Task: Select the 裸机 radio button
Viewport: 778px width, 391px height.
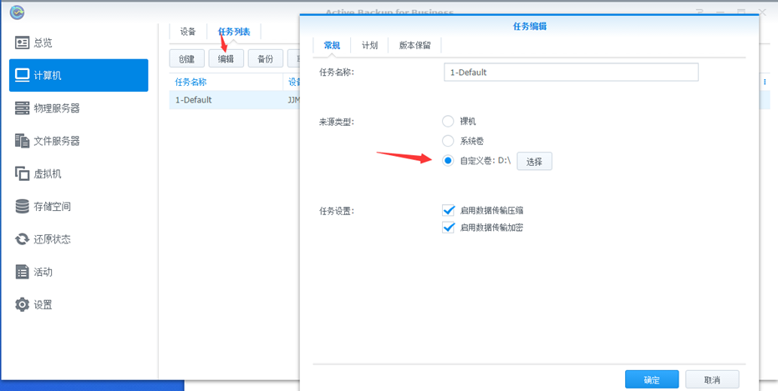Action: (x=449, y=122)
